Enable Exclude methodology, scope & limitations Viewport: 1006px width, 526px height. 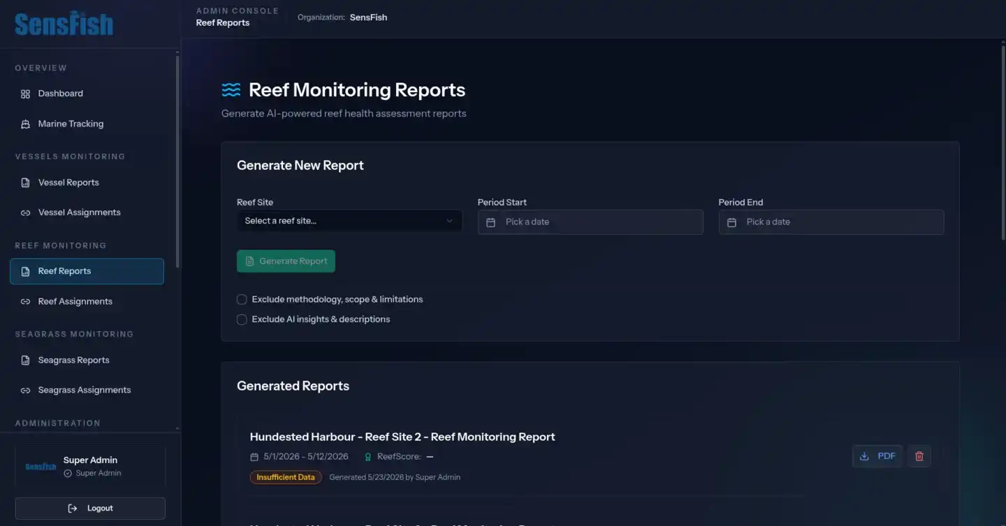(242, 300)
